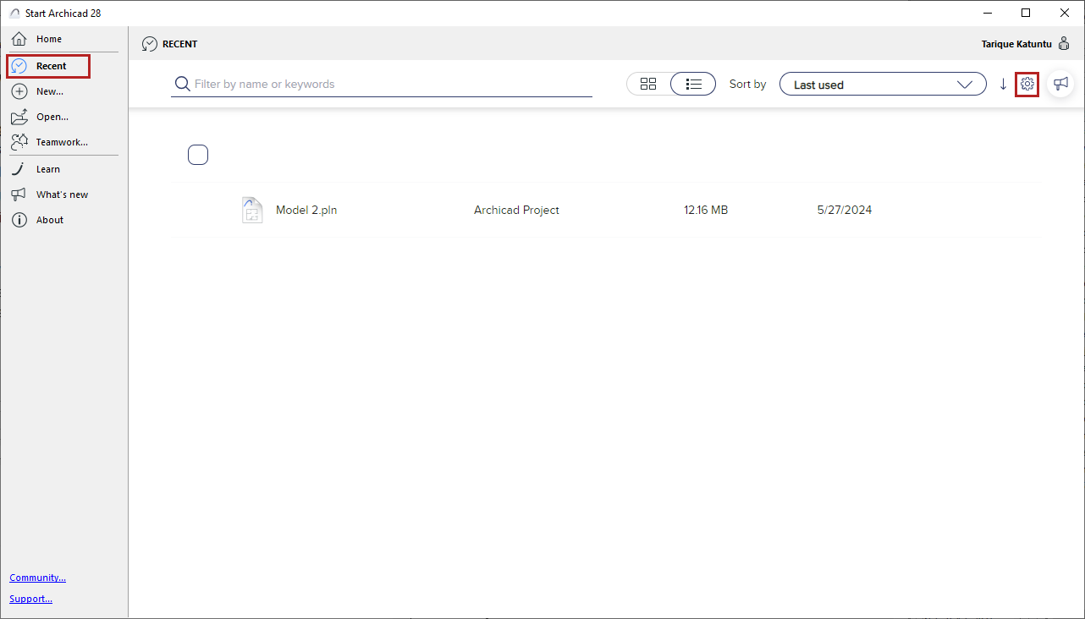Reverse sort order with the arrow icon

coord(1003,84)
